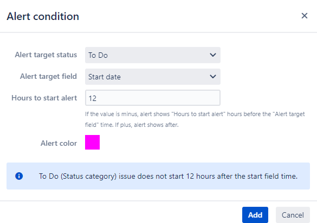Select the value 12 in hours field
317x223 pixels.
93,98
